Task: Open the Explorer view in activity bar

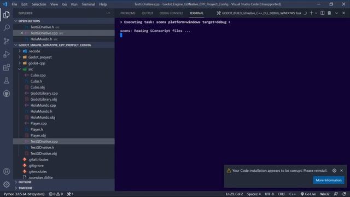Action: pyautogui.click(x=7, y=15)
